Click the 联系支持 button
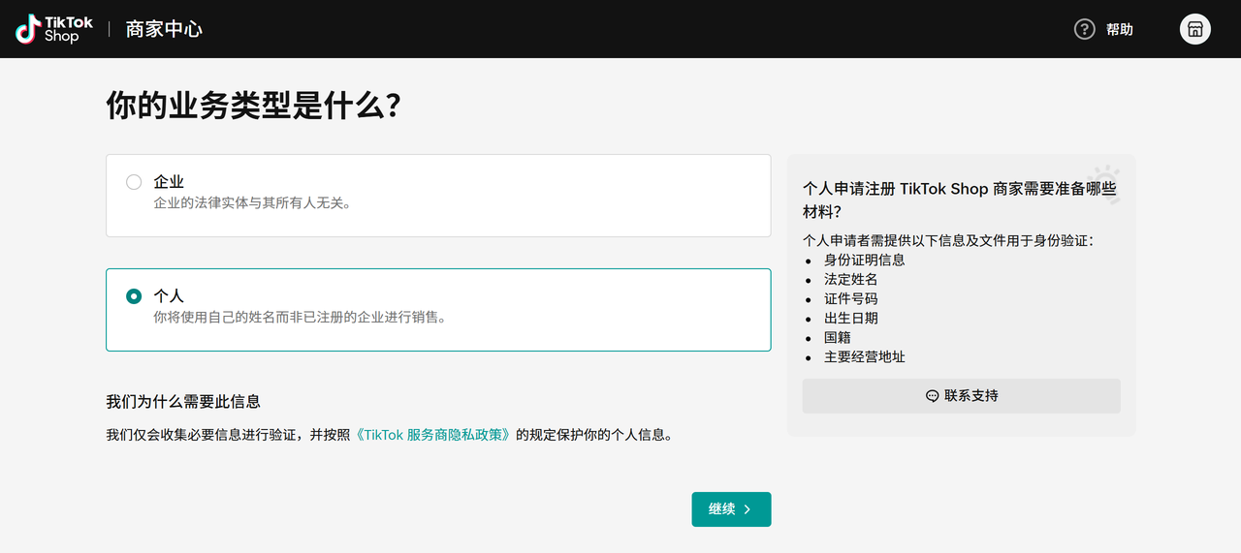This screenshot has width=1241, height=553. [x=961, y=396]
